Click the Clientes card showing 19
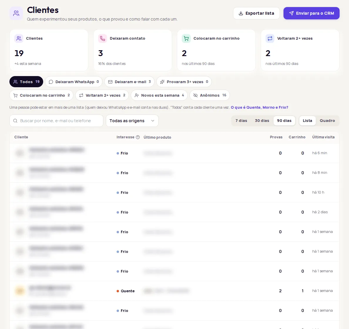This screenshot has width=349, height=329. [x=49, y=50]
